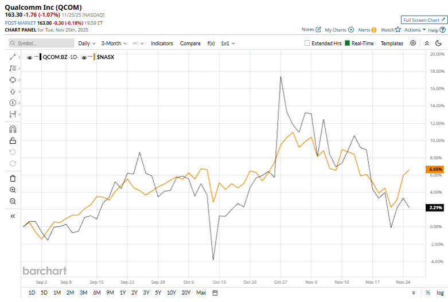Select the 6M range tab
The image size is (448, 302).
tap(97, 293)
